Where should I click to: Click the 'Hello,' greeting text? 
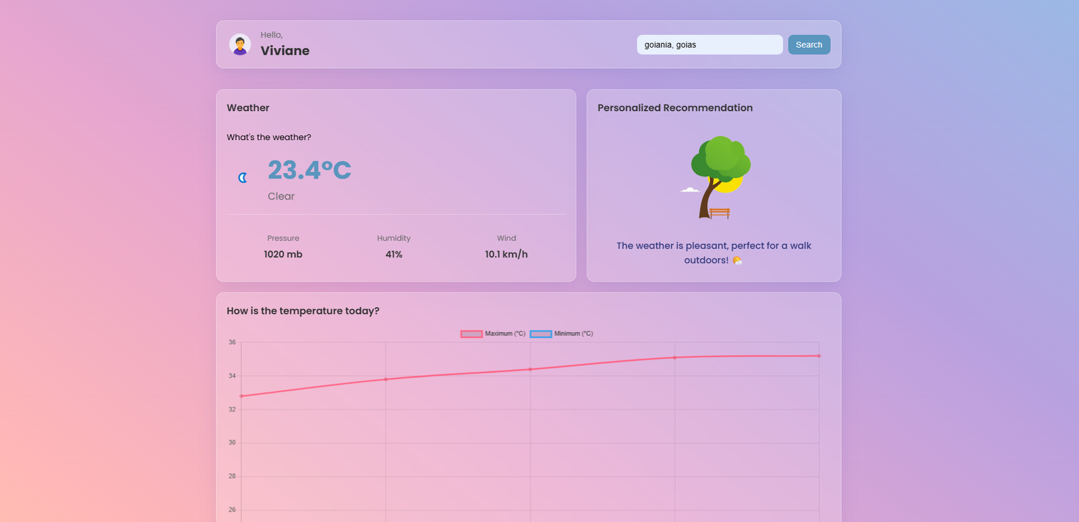272,35
